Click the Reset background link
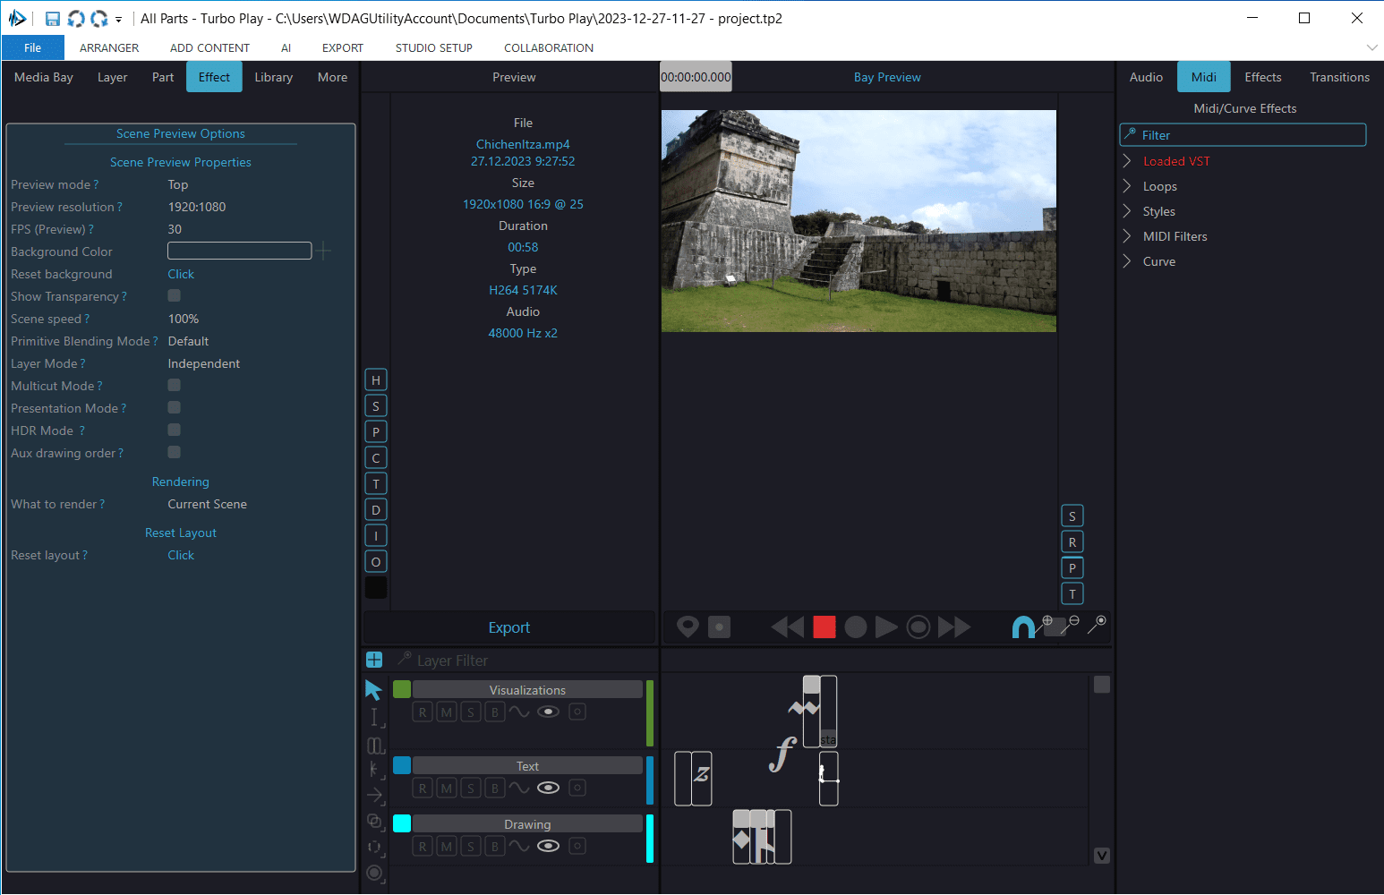Screen dimensions: 1384x895 181,274
